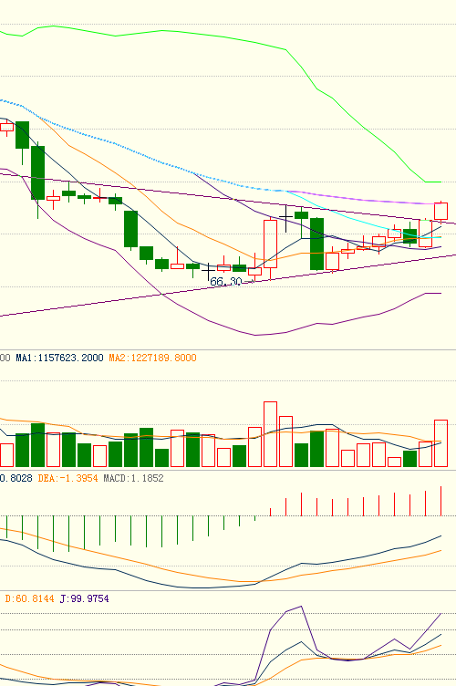Click the tallest red volume bar
The width and height of the screenshot is (456, 686).
coord(270,434)
